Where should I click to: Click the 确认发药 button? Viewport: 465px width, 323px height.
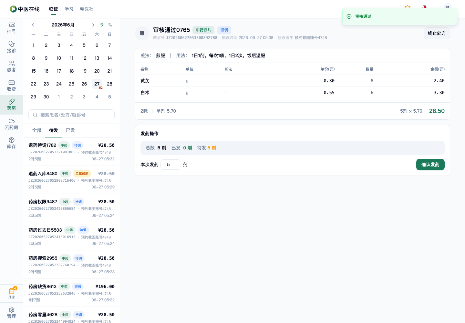point(430,165)
